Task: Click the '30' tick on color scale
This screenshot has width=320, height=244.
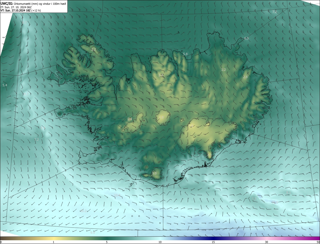Action: click(x=266, y=242)
